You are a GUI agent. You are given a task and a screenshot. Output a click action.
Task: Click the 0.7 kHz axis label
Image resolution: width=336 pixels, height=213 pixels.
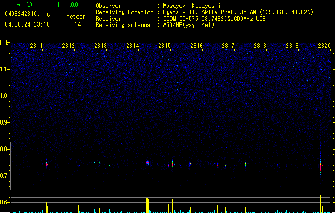tap(5, 176)
